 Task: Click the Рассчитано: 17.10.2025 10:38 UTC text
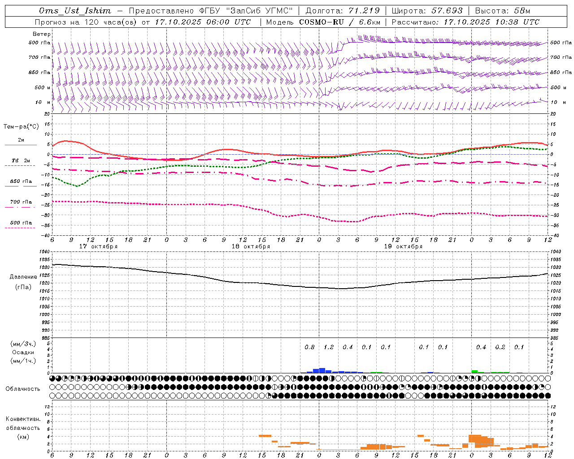[465, 22]
